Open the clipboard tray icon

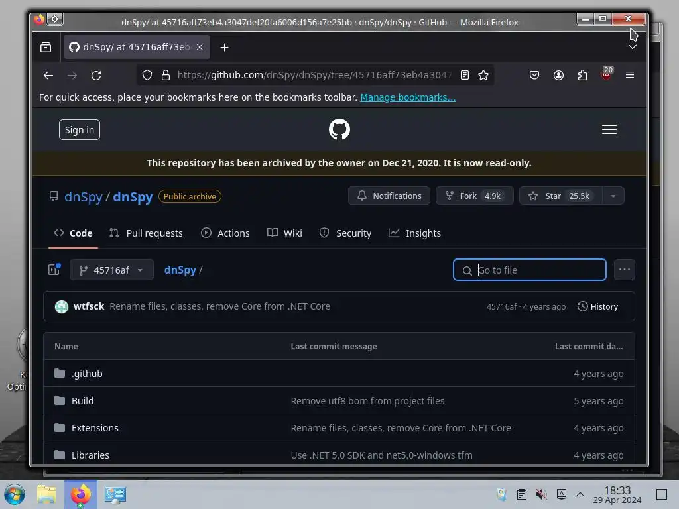[522, 494]
